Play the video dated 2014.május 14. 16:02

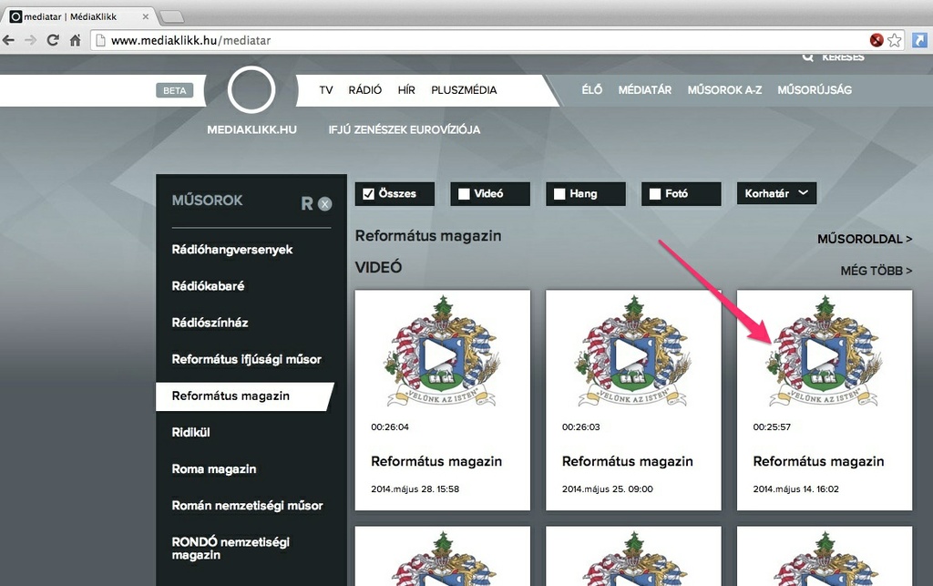[823, 355]
